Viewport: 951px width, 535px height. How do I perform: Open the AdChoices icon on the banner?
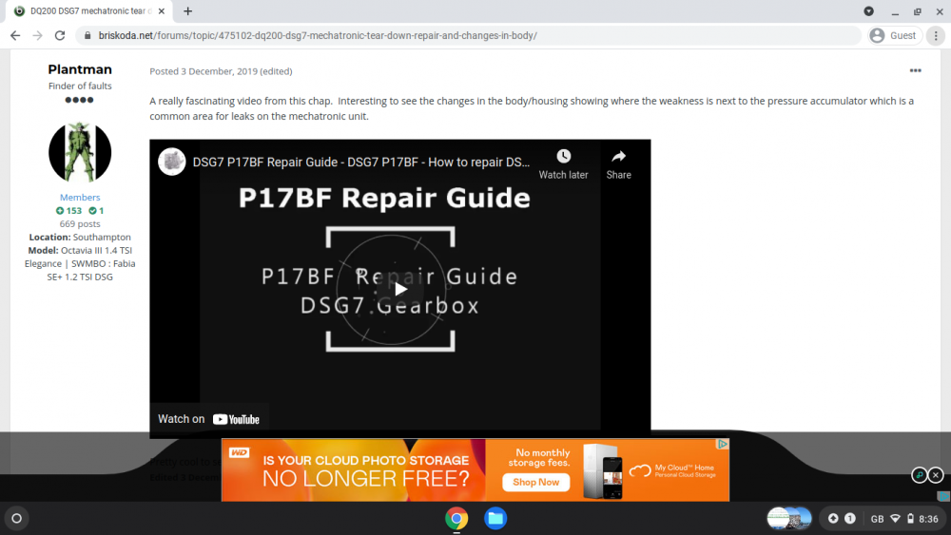click(x=723, y=444)
